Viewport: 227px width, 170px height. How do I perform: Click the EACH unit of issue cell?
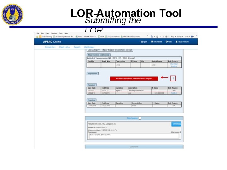point(159,65)
